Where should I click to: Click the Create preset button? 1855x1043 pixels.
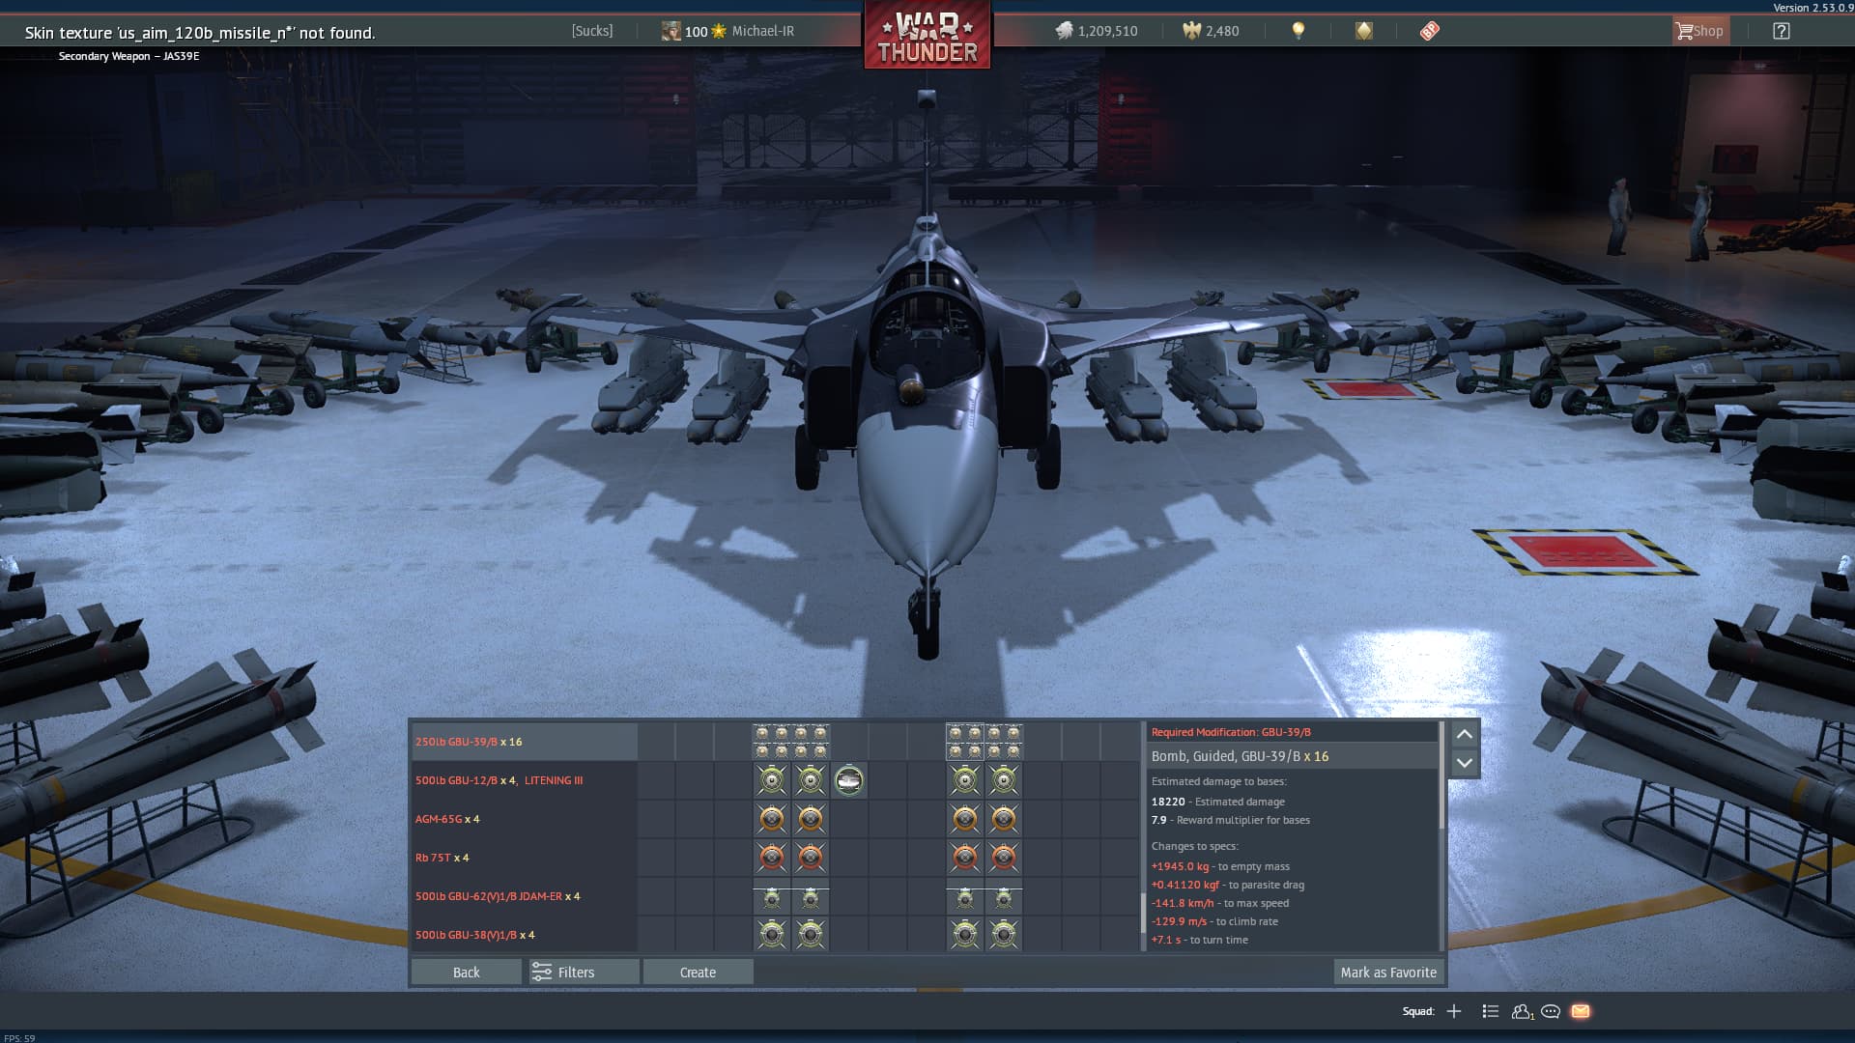[698, 973]
